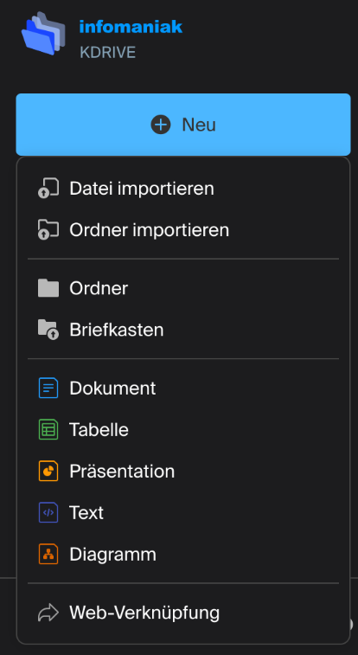Select Datei importieren from the menu
This screenshot has height=655, width=358.
click(183, 189)
